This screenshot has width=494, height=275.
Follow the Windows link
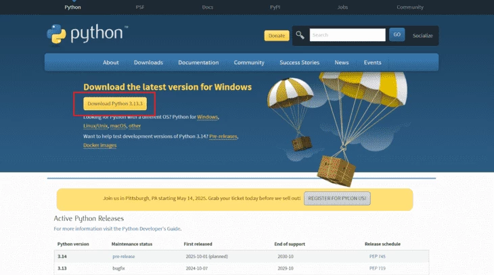207,117
